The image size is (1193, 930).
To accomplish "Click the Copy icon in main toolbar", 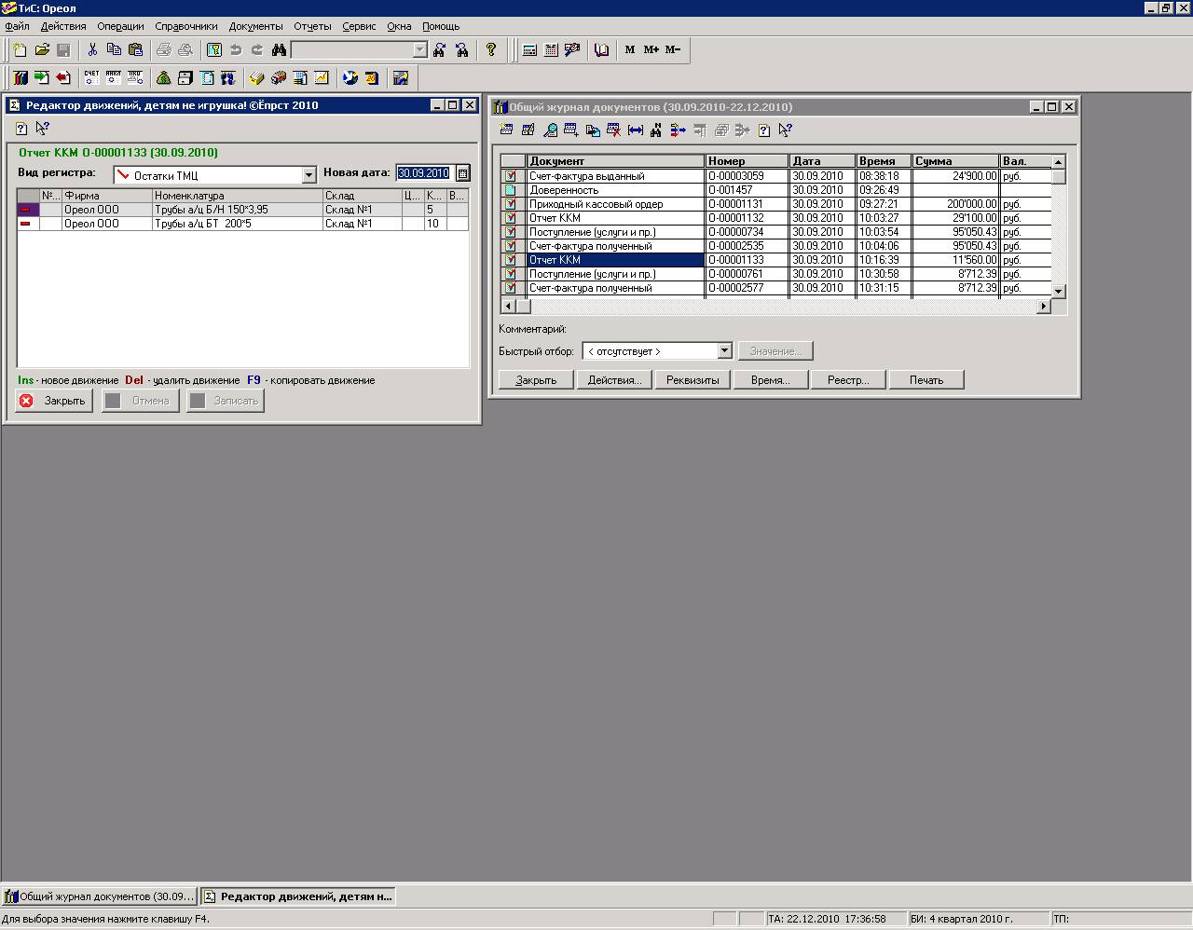I will click(x=114, y=49).
